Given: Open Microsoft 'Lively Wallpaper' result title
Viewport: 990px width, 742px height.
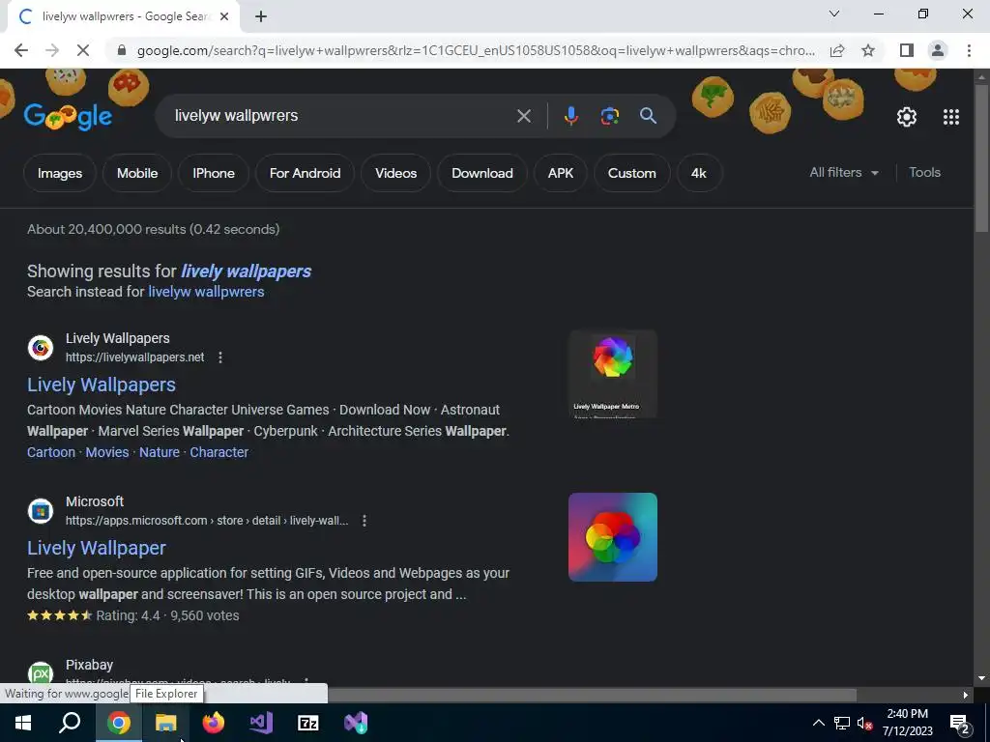Looking at the screenshot, I should (97, 548).
